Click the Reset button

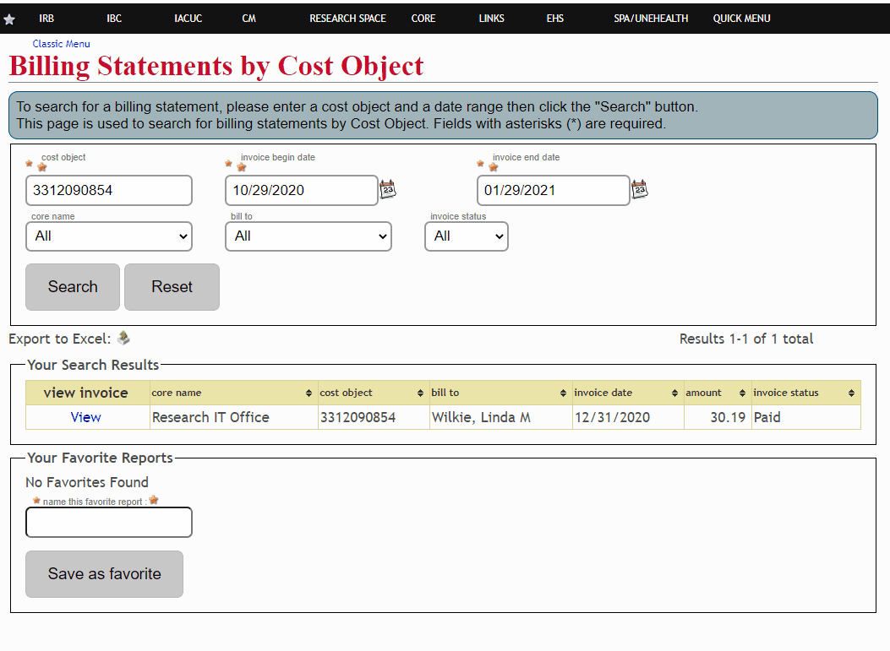[x=172, y=287]
